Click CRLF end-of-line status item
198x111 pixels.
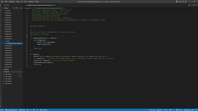pos(170,110)
